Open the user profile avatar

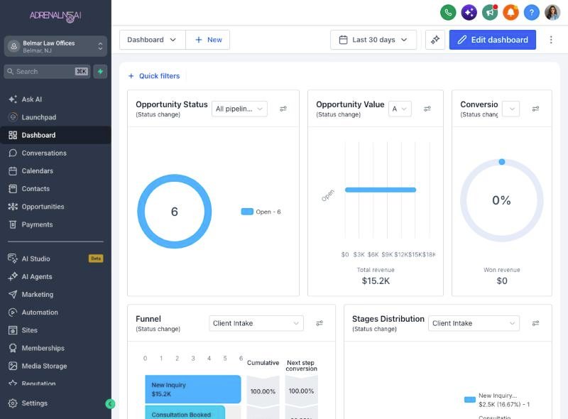tap(552, 13)
